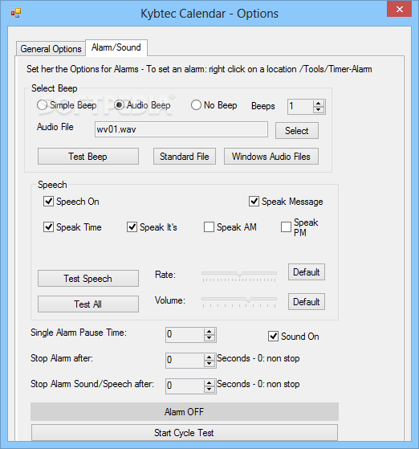Image resolution: width=419 pixels, height=449 pixels.
Task: Click the speech Volume slider
Action: tap(239, 301)
